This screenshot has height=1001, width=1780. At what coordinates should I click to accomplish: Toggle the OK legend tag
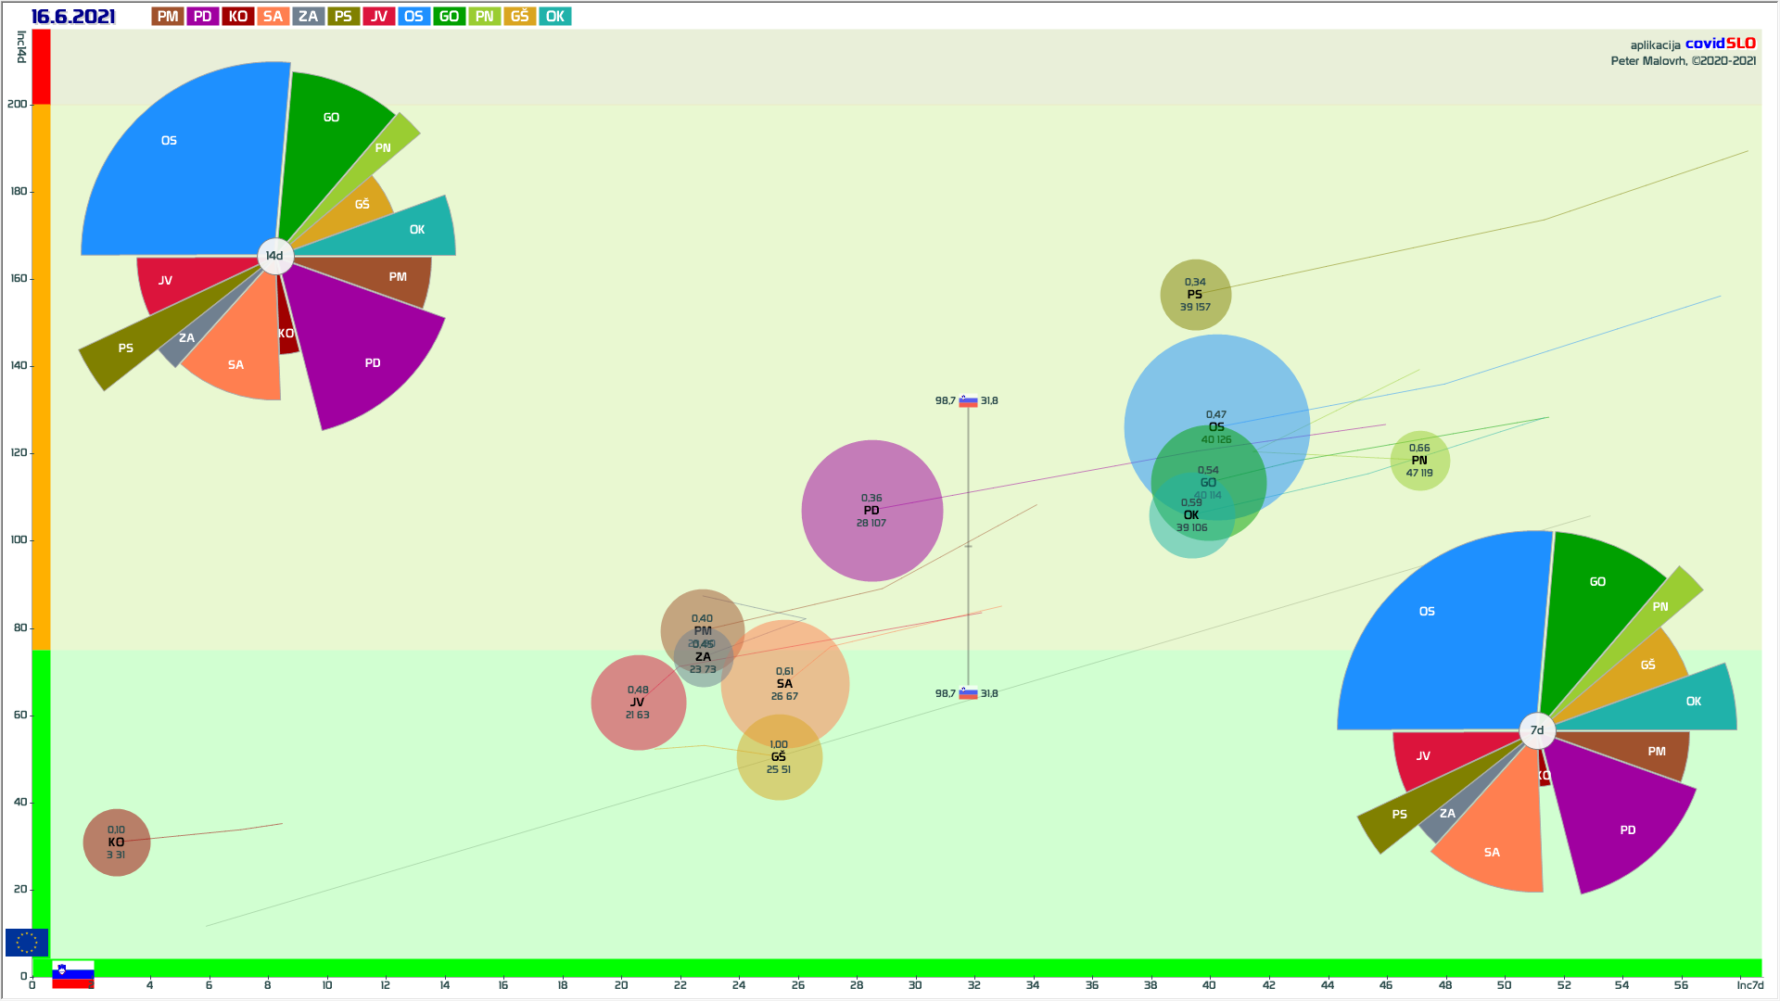click(554, 17)
